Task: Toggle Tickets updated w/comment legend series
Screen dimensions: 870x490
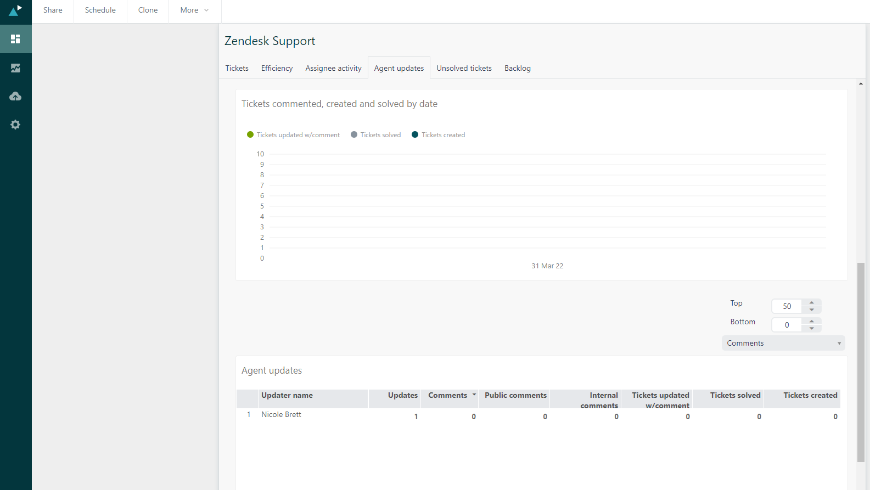Action: (294, 135)
